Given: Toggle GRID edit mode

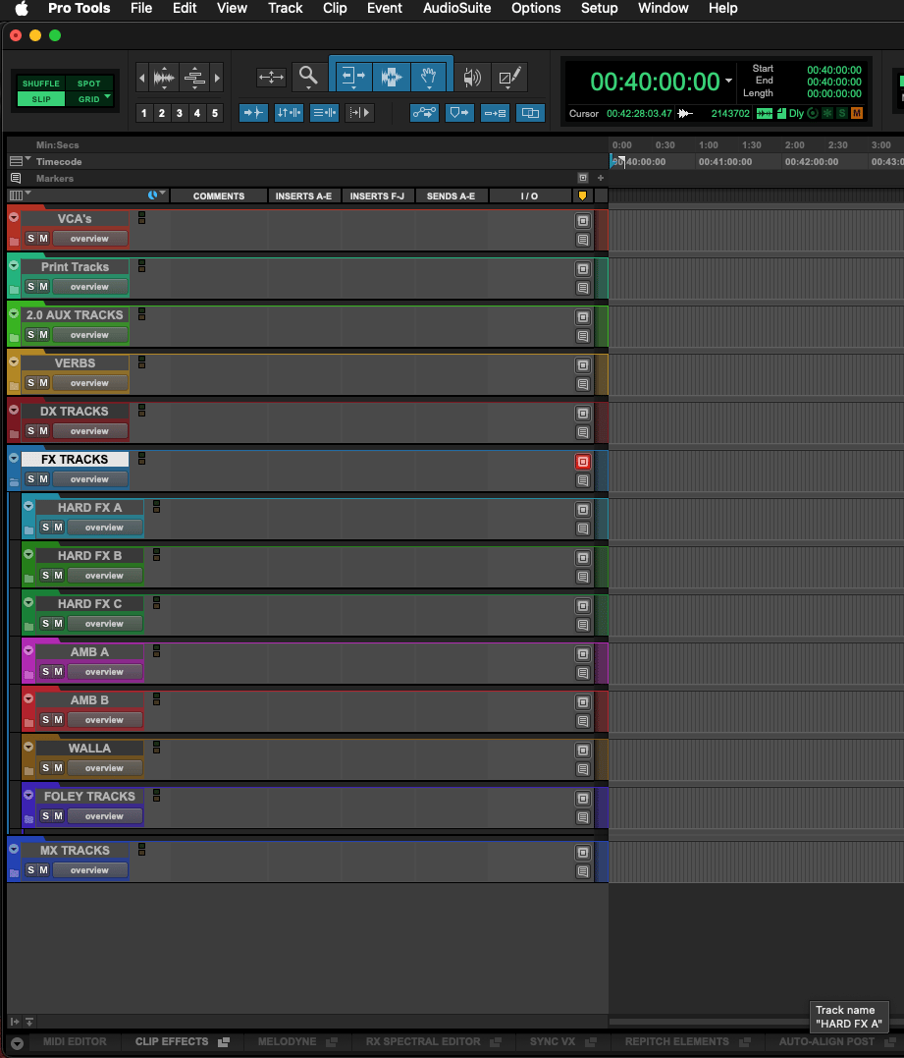Looking at the screenshot, I should (x=89, y=99).
